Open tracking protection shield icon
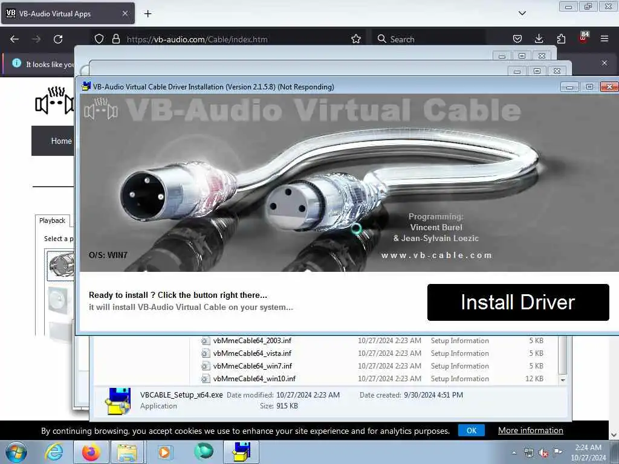 [x=99, y=39]
